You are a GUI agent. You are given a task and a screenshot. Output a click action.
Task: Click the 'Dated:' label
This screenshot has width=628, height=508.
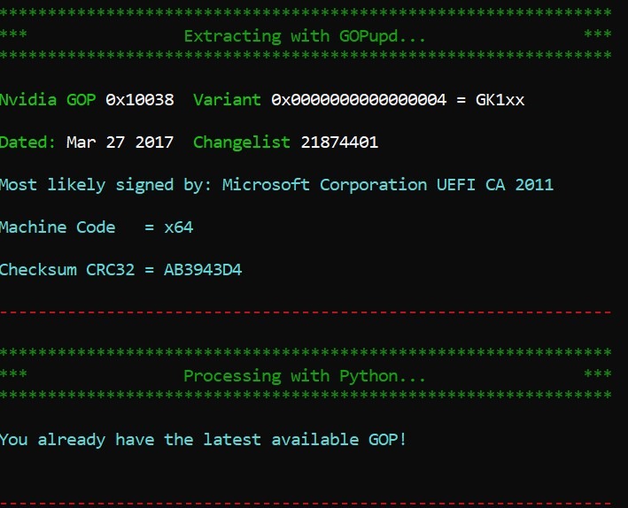28,142
